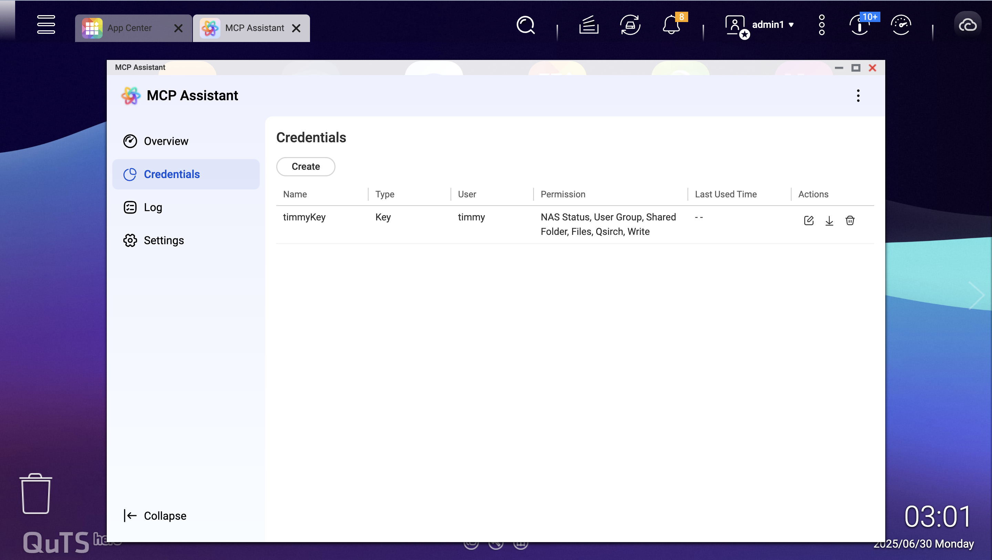The height and width of the screenshot is (560, 992).
Task: Switch to the App Center tab
Action: pos(129,28)
